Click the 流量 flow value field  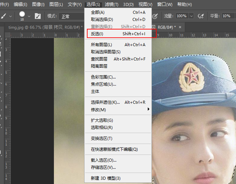pos(181,16)
